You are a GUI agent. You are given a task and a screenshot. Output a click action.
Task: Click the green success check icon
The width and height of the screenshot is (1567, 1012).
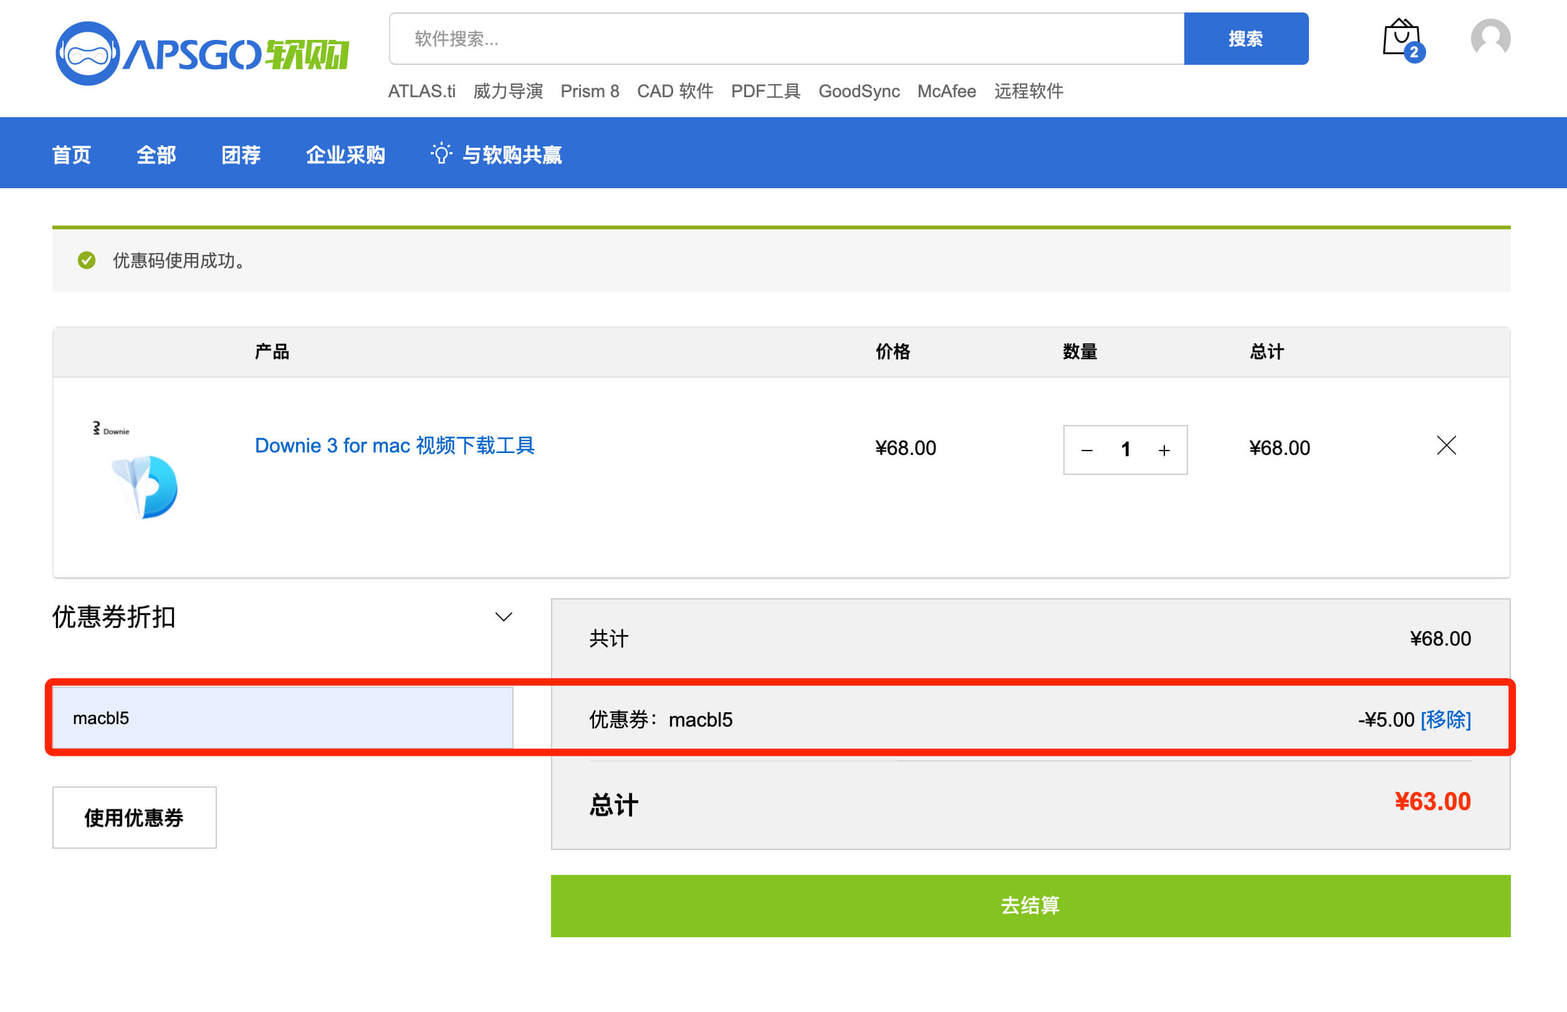click(x=86, y=260)
